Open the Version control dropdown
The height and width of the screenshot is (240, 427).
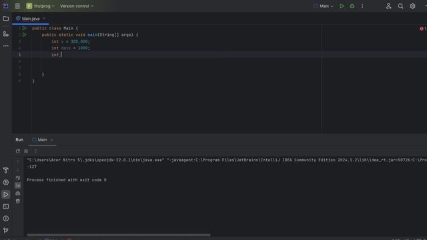77,6
